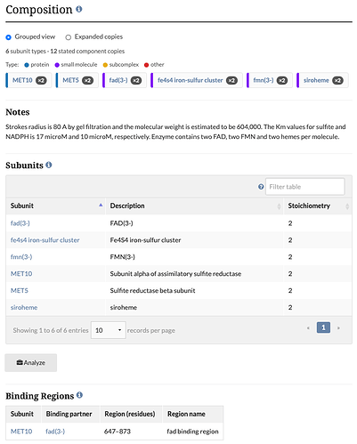The height and width of the screenshot is (444, 357).
Task: Select the Expanded copies radio option
Action: 69,37
